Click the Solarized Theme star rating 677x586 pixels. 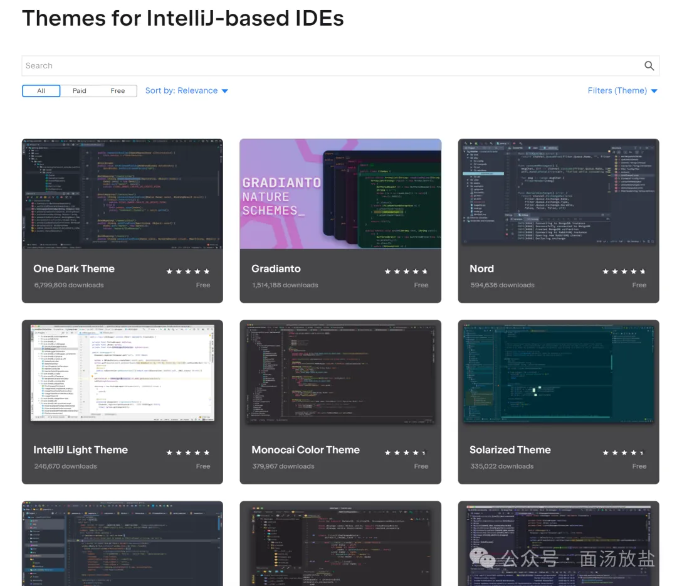[623, 452]
